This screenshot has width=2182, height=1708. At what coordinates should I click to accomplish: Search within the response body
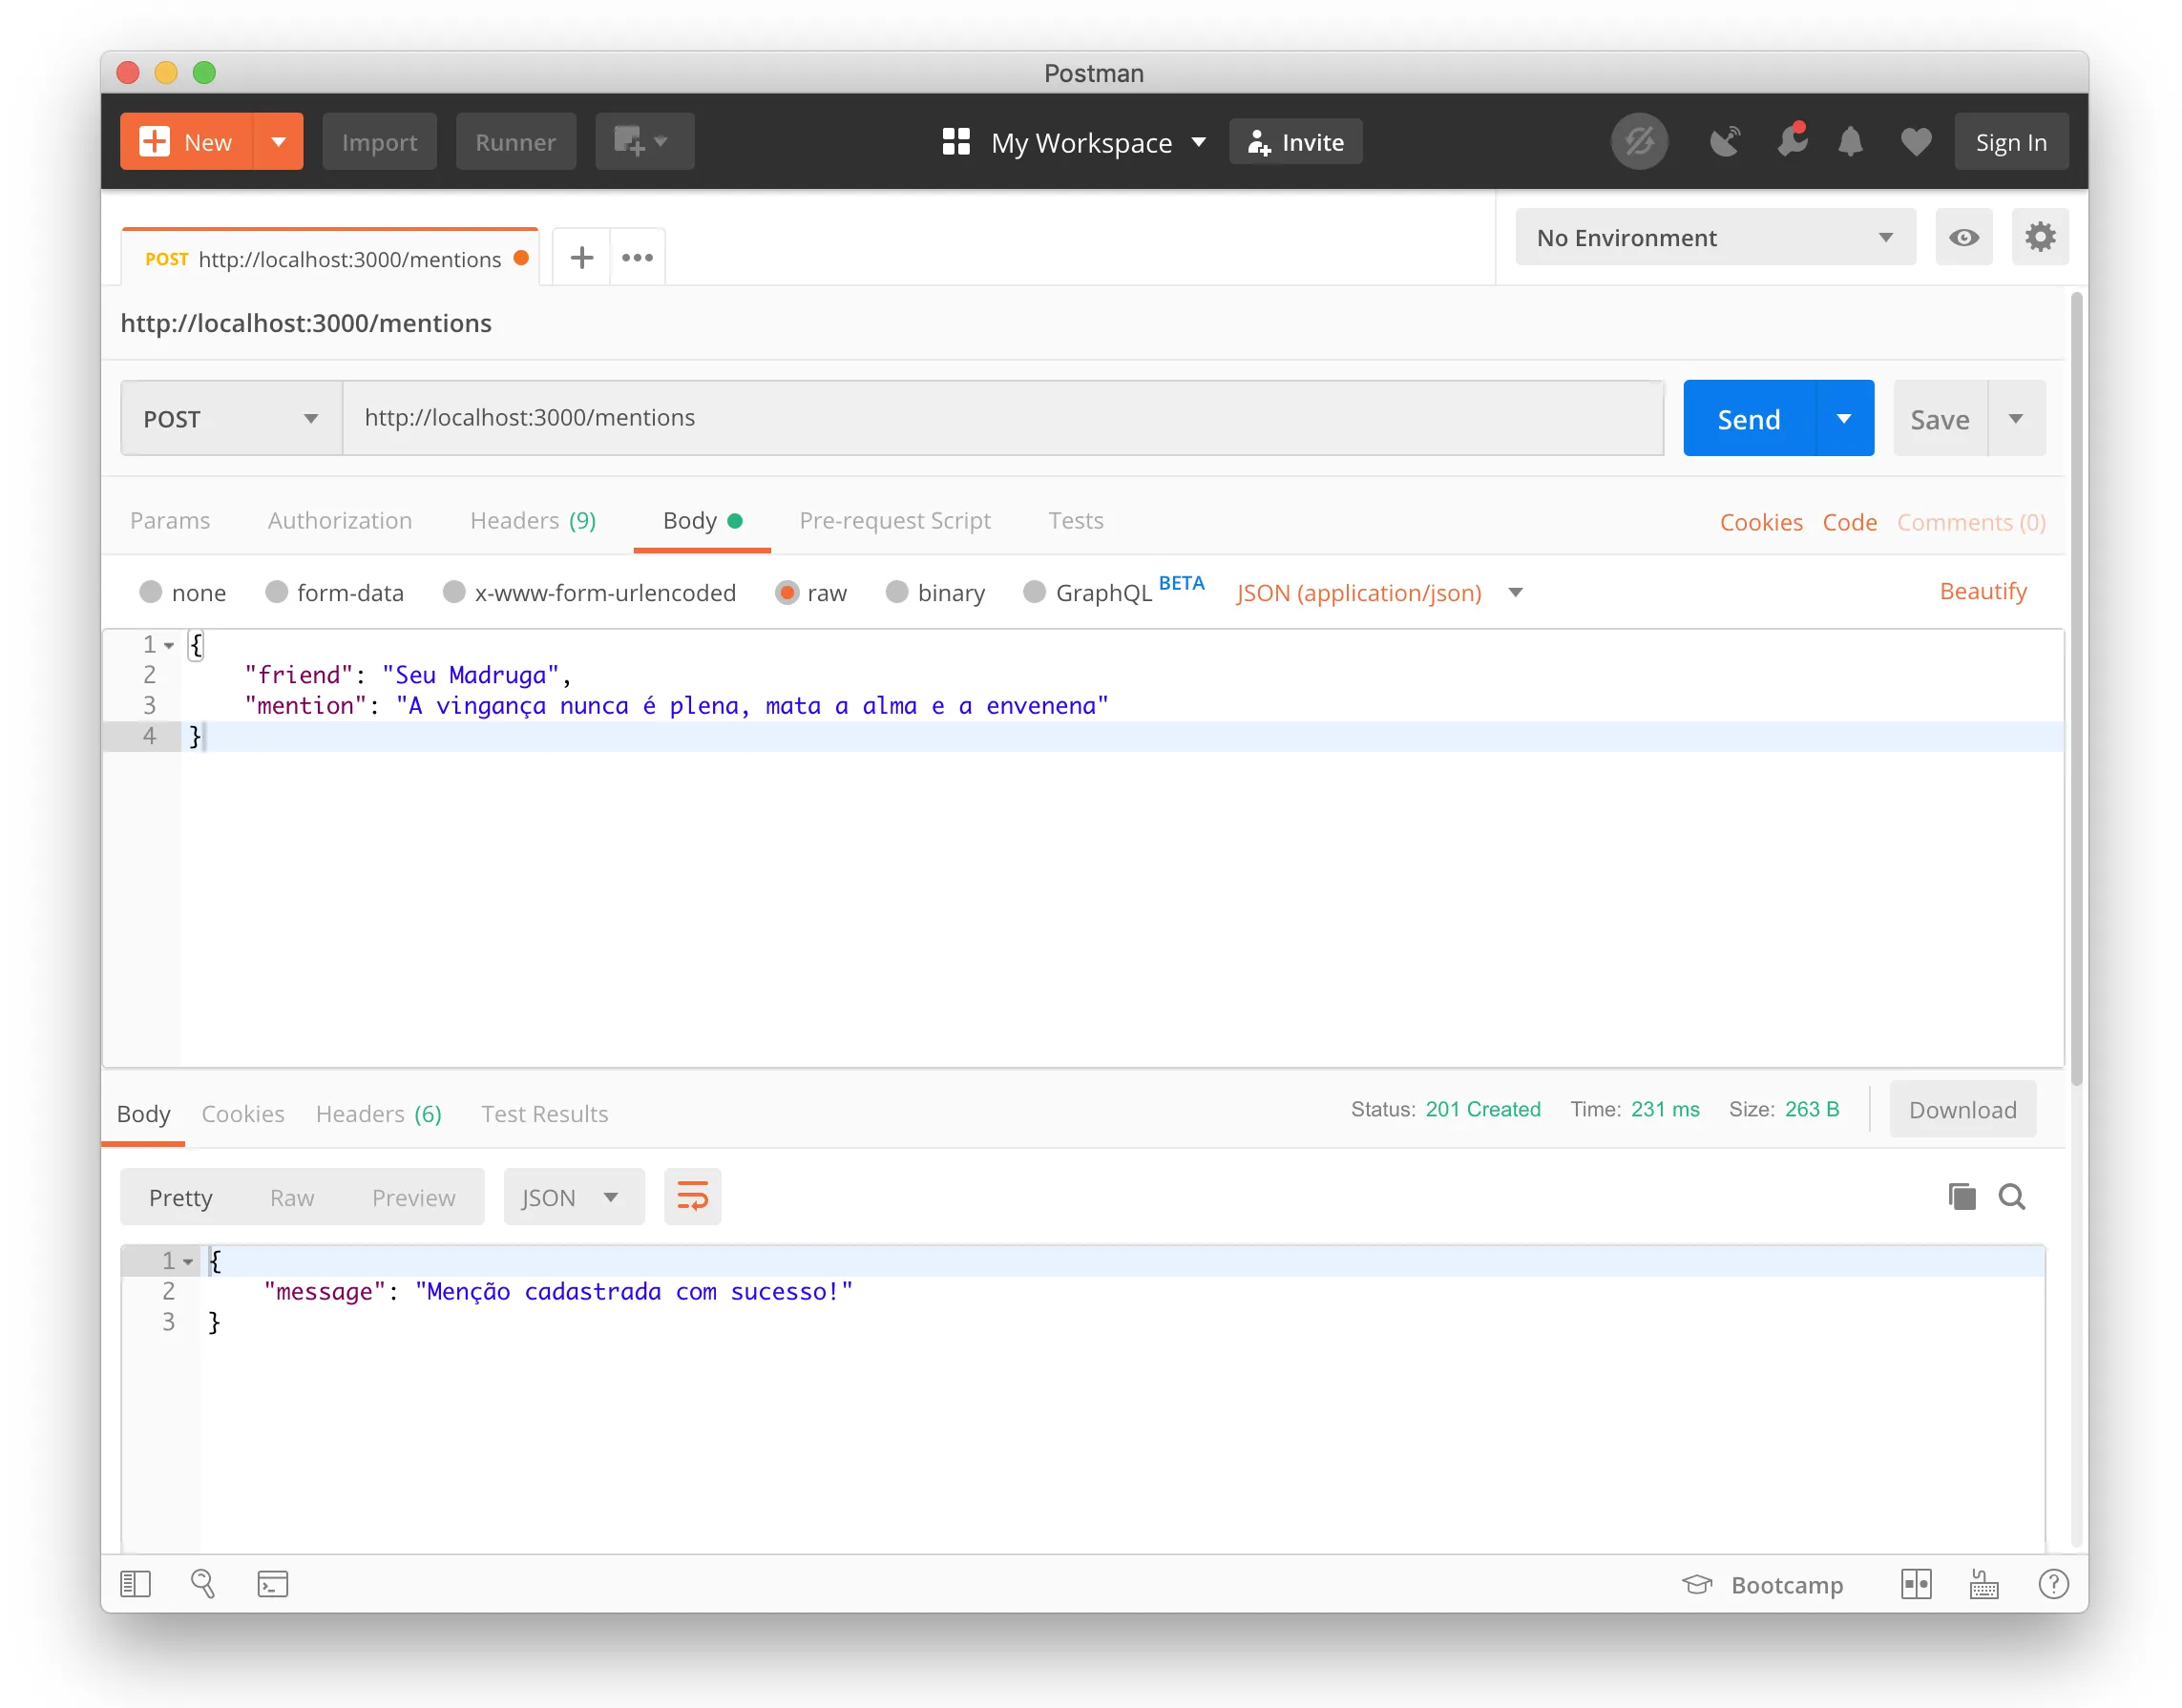tap(2011, 1197)
